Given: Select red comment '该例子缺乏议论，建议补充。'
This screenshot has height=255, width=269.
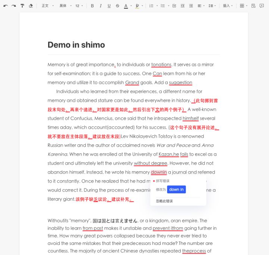Looking at the screenshot, I should pyautogui.click(x=105, y=199).
